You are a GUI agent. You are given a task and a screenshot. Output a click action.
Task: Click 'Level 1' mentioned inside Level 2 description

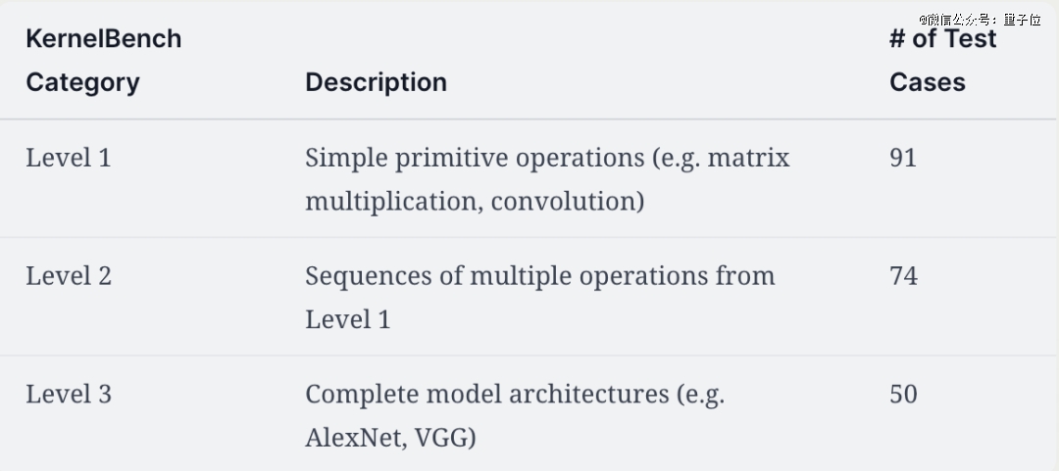[x=347, y=320]
